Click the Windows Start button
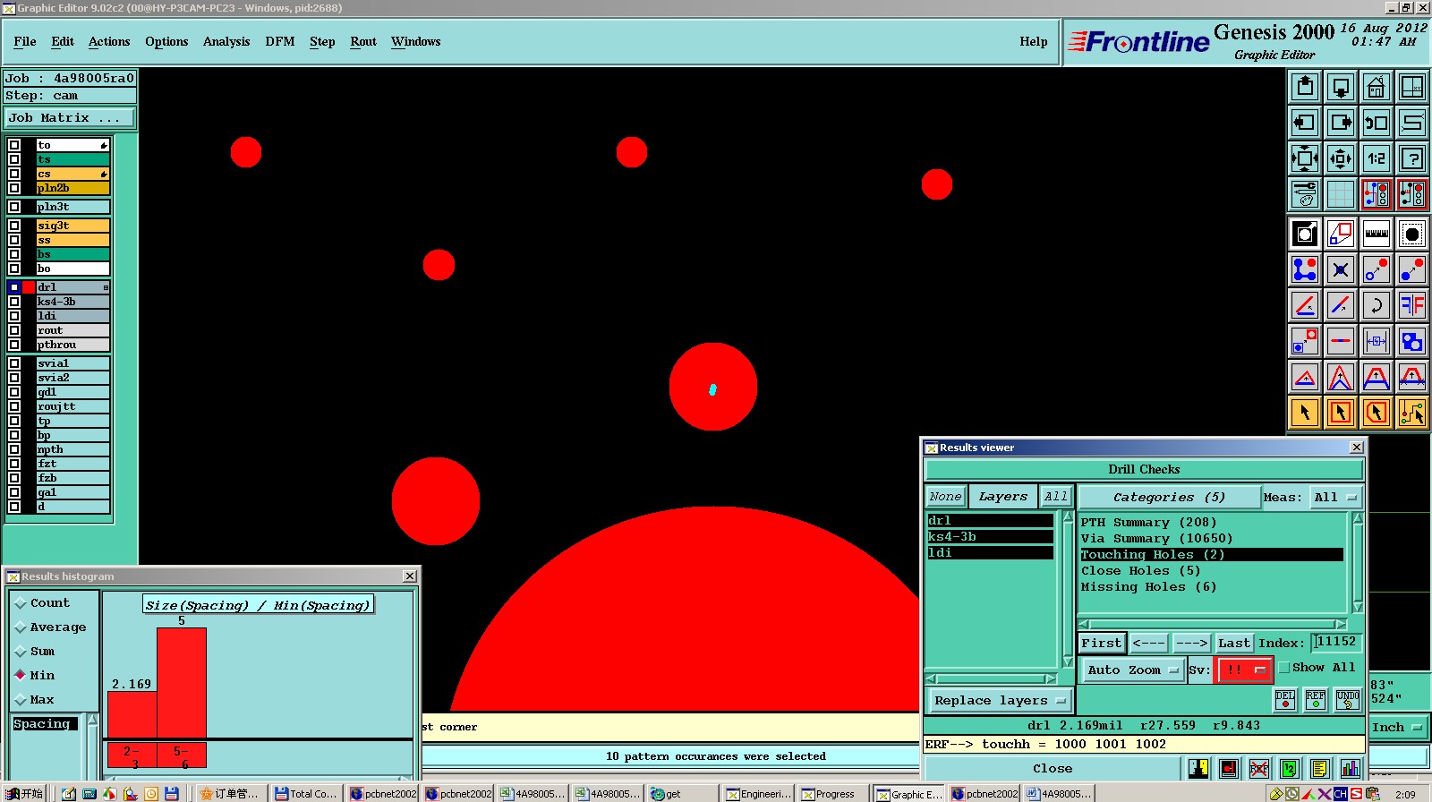The width and height of the screenshot is (1432, 802). (24, 794)
